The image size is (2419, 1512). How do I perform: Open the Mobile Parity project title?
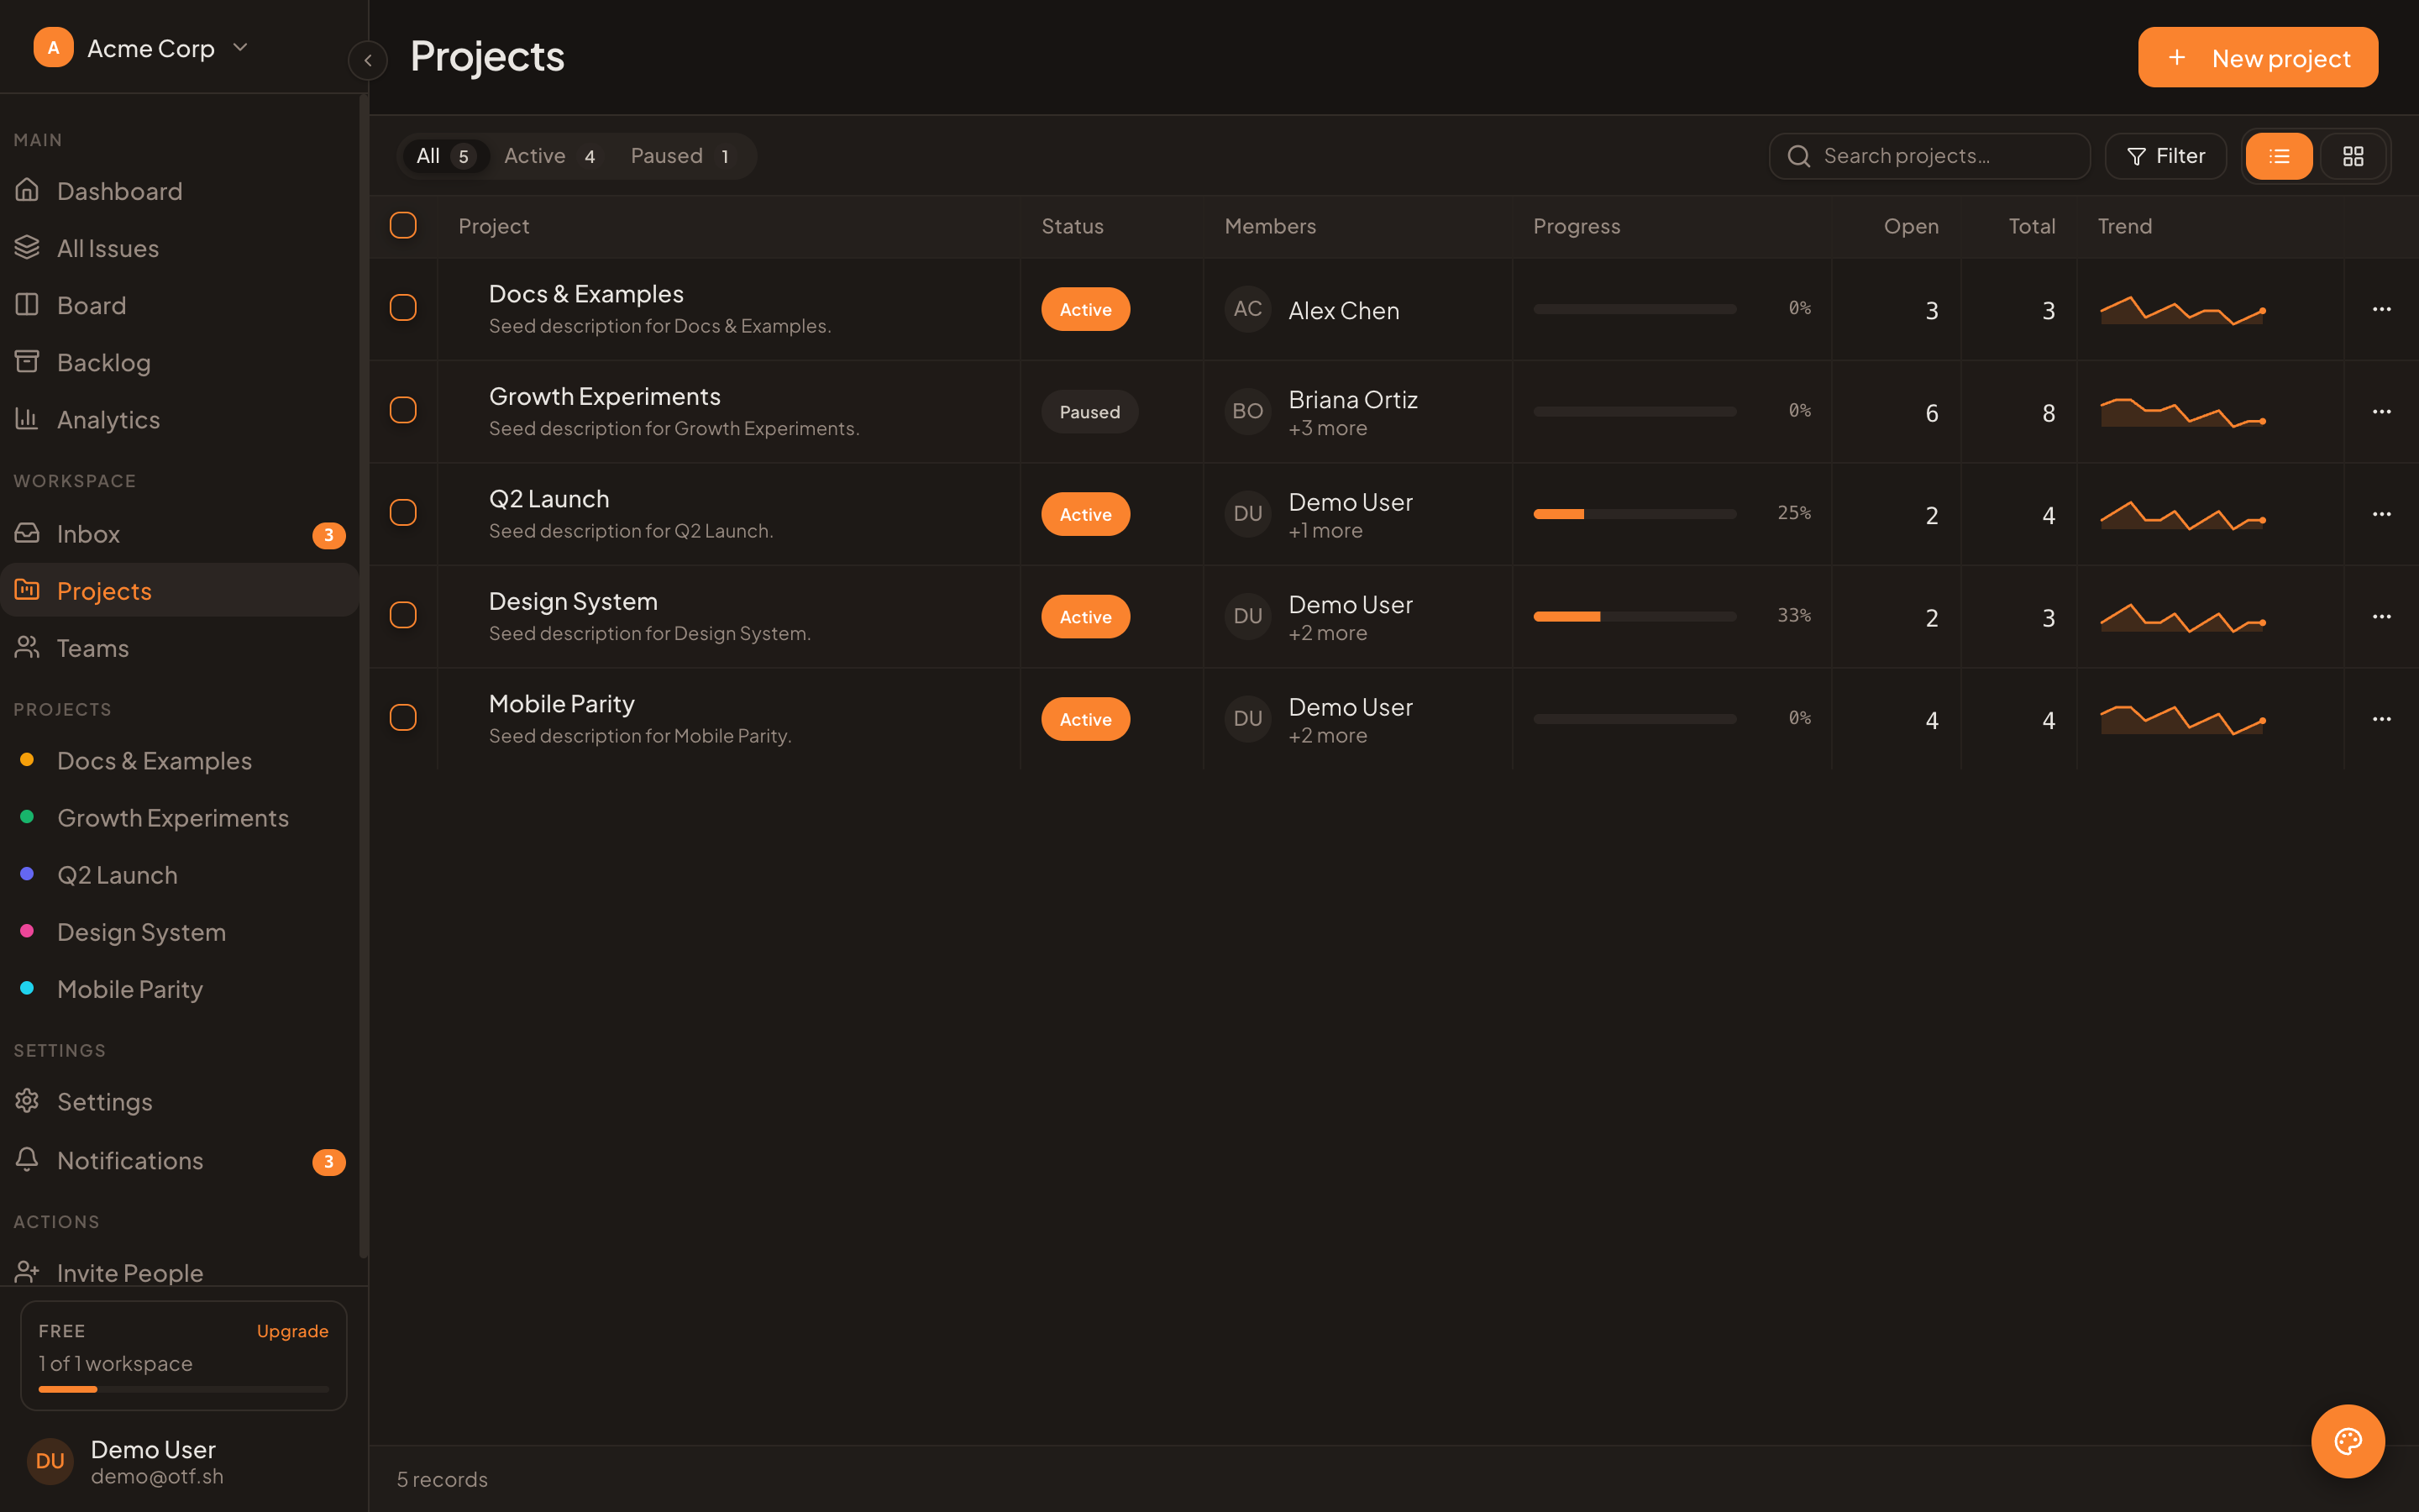pos(562,703)
